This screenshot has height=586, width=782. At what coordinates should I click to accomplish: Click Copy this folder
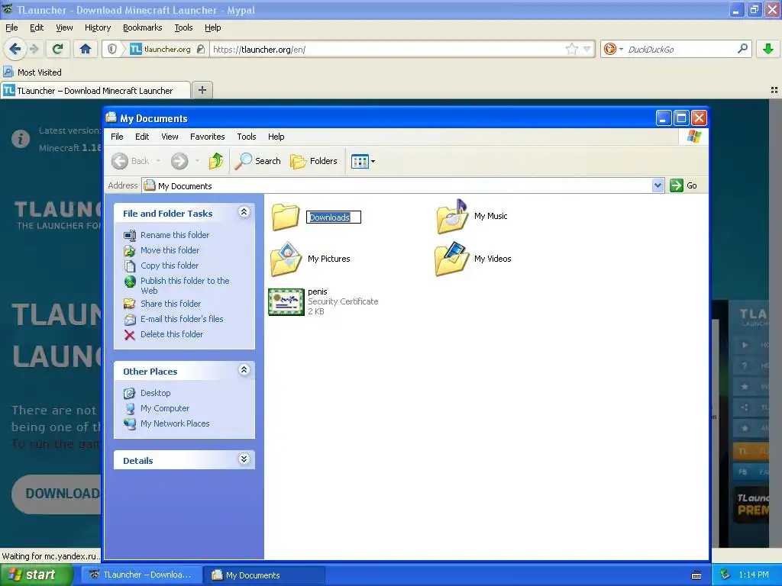(170, 266)
